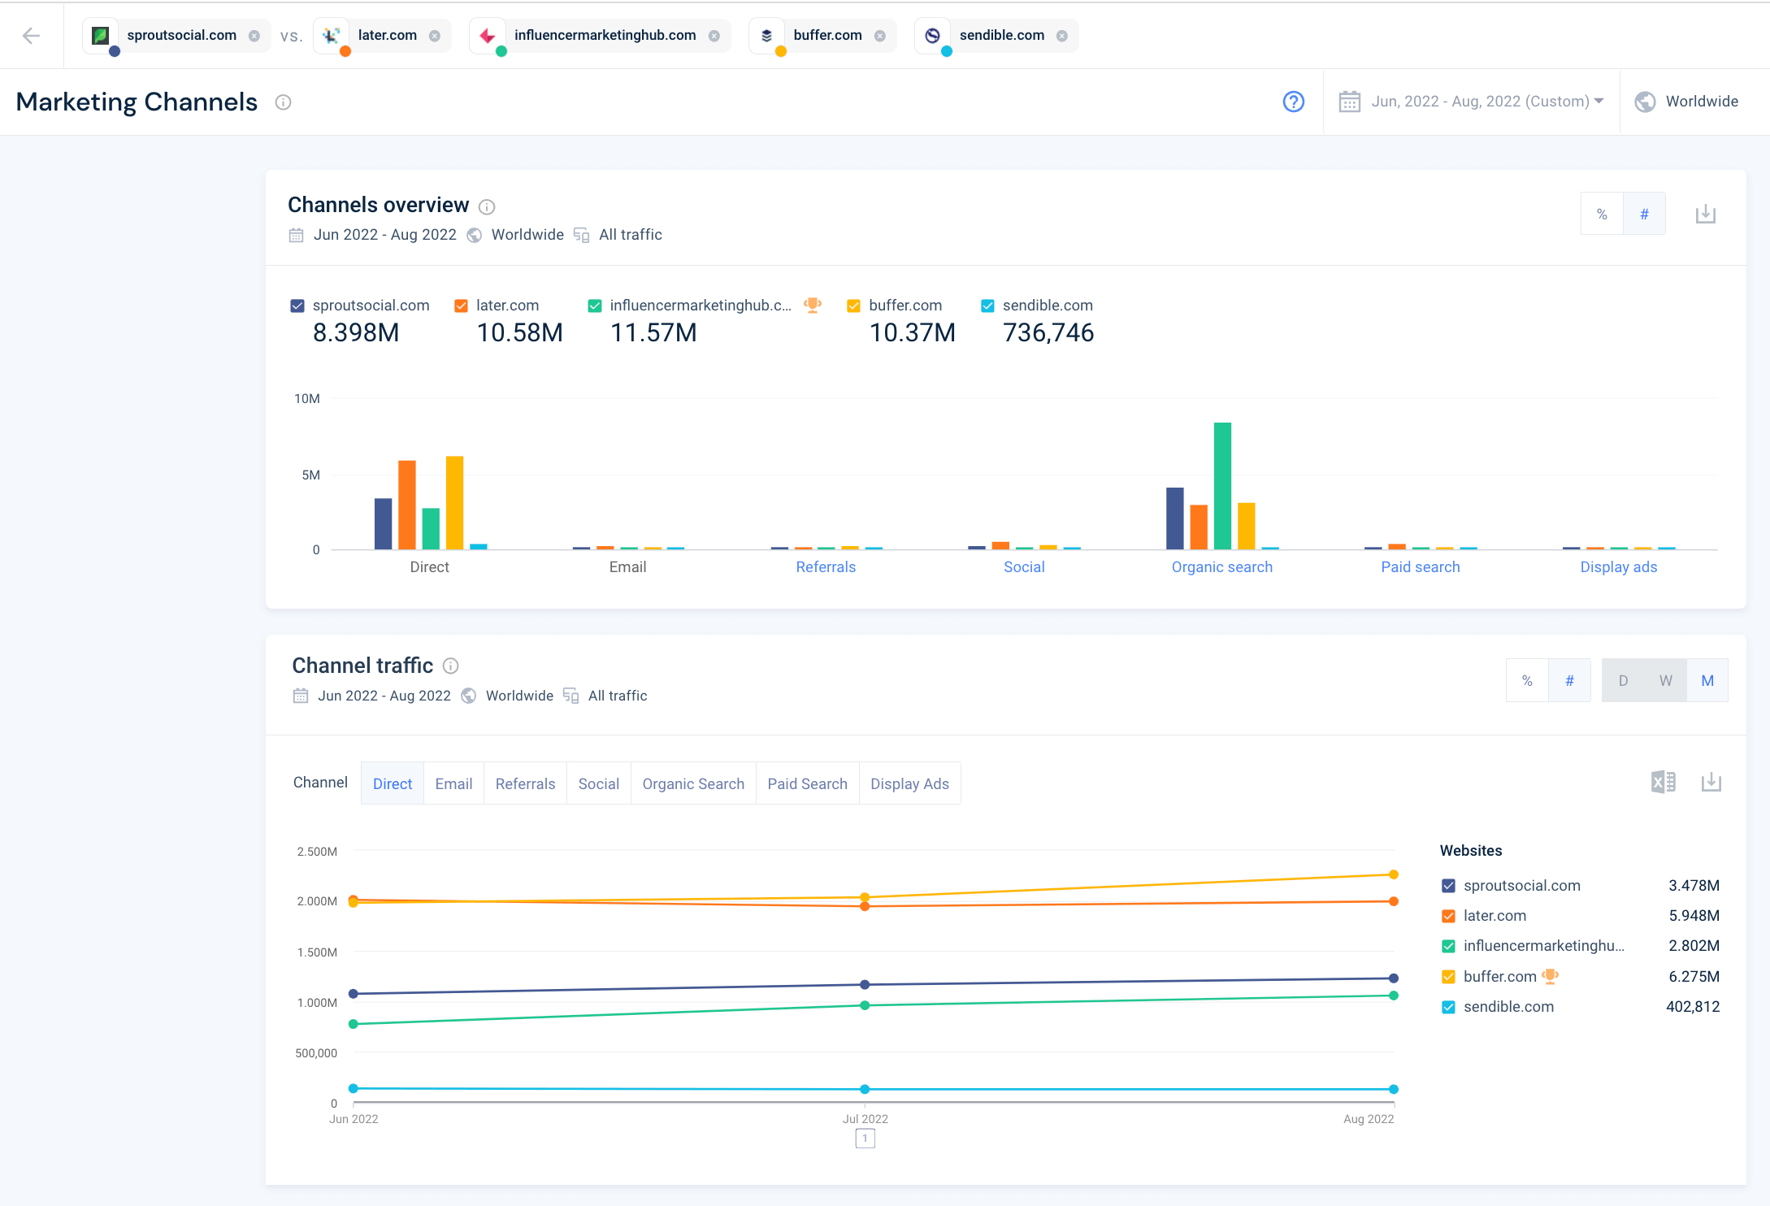Go back using the left arrow
Image resolution: width=1770 pixels, height=1206 pixels.
click(31, 36)
